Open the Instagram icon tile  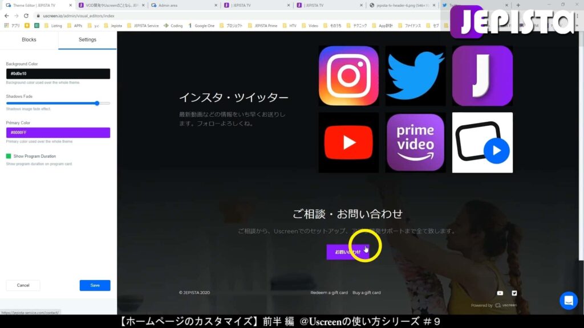[348, 76]
